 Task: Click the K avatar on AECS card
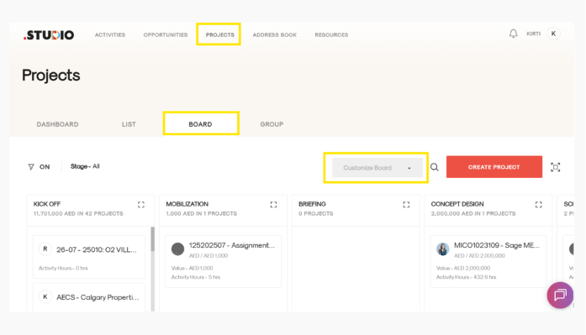pos(45,296)
